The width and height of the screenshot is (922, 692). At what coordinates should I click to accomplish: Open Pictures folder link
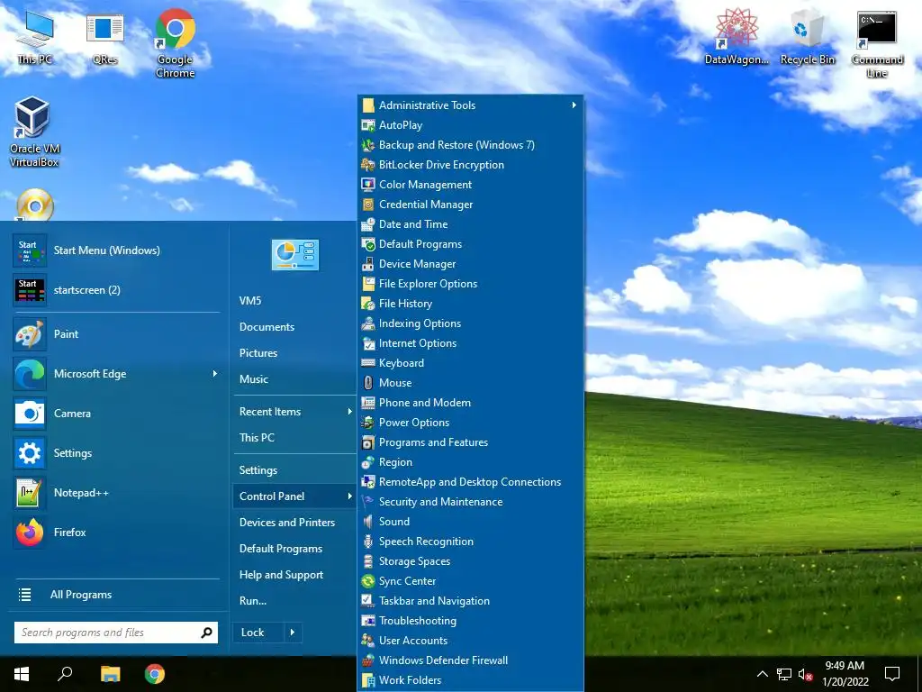tap(294, 353)
